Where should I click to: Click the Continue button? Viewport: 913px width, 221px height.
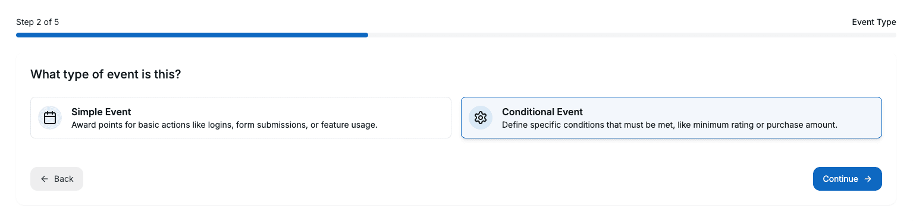[848, 179]
